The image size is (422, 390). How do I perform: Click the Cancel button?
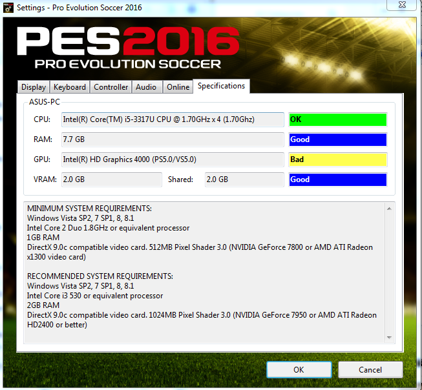tap(370, 369)
